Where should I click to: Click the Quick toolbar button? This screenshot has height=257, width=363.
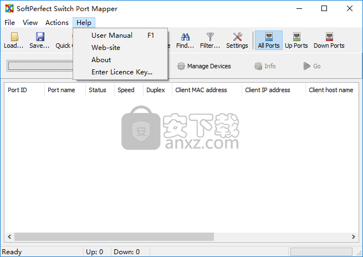click(x=63, y=40)
